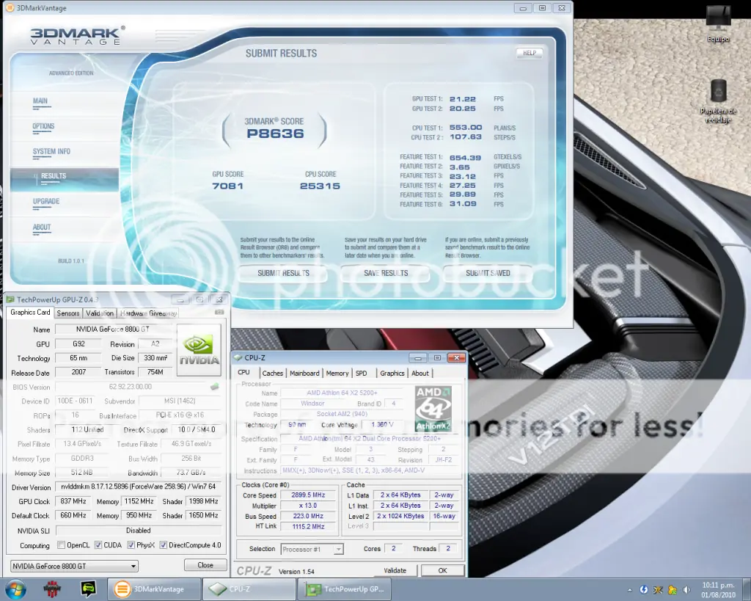Open the NVIDIA GeForce 8800 GT dropdown
Viewport: 751px width, 601px height.
(74, 566)
